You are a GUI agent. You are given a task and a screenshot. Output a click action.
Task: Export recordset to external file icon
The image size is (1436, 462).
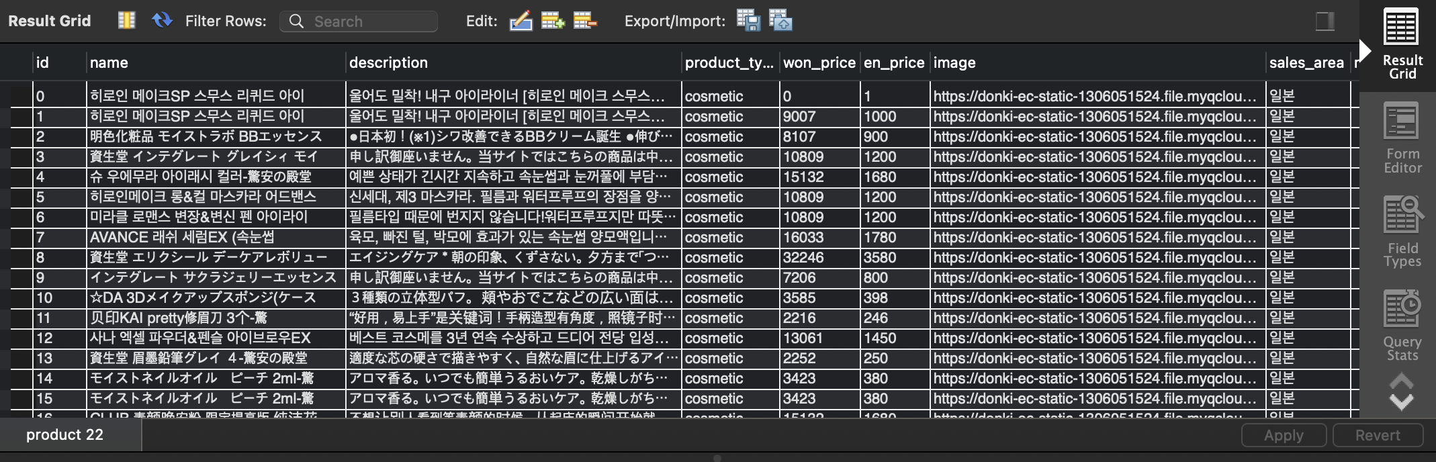click(748, 20)
